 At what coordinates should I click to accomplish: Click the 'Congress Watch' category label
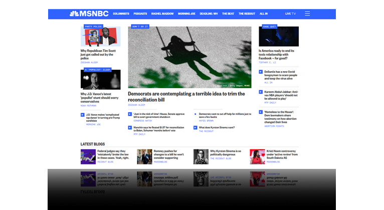[142, 121]
